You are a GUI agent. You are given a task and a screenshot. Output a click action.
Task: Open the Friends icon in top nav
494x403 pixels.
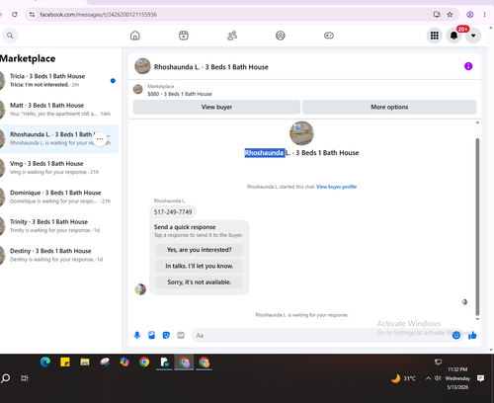[x=232, y=36]
